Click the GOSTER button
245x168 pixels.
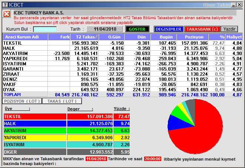click(x=137, y=29)
